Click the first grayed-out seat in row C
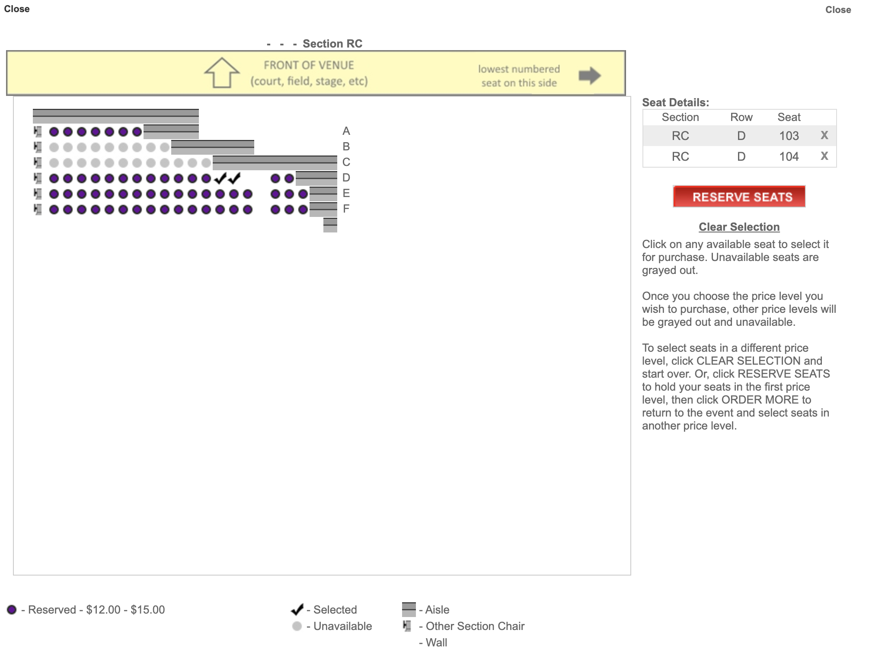The height and width of the screenshot is (649, 869). click(x=54, y=163)
